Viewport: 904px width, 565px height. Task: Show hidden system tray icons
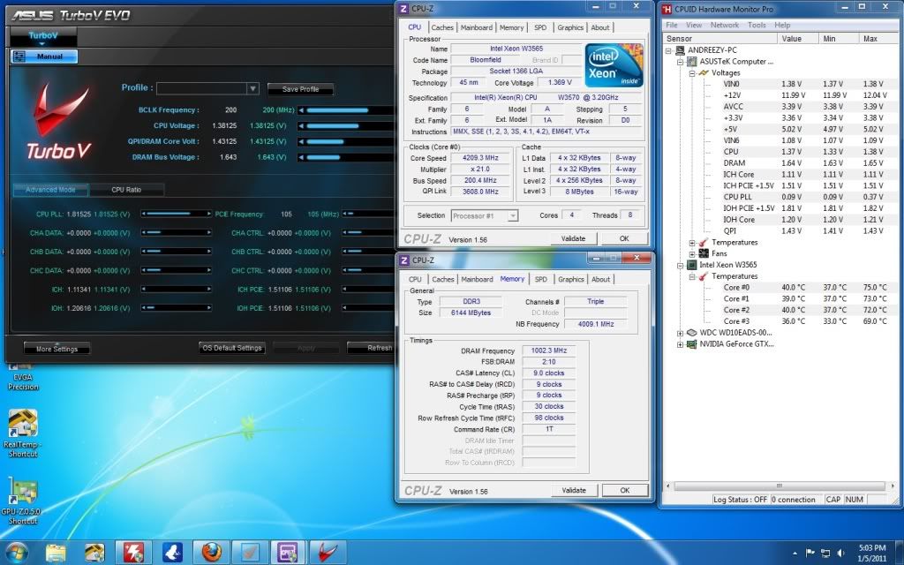click(x=795, y=554)
